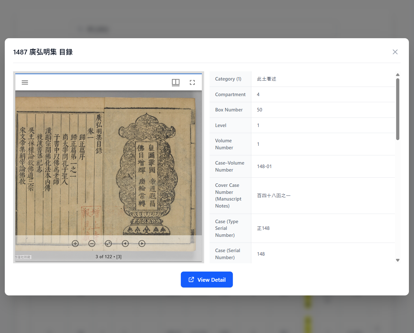Go to the previous page
Image resolution: width=414 pixels, height=333 pixels.
click(125, 244)
